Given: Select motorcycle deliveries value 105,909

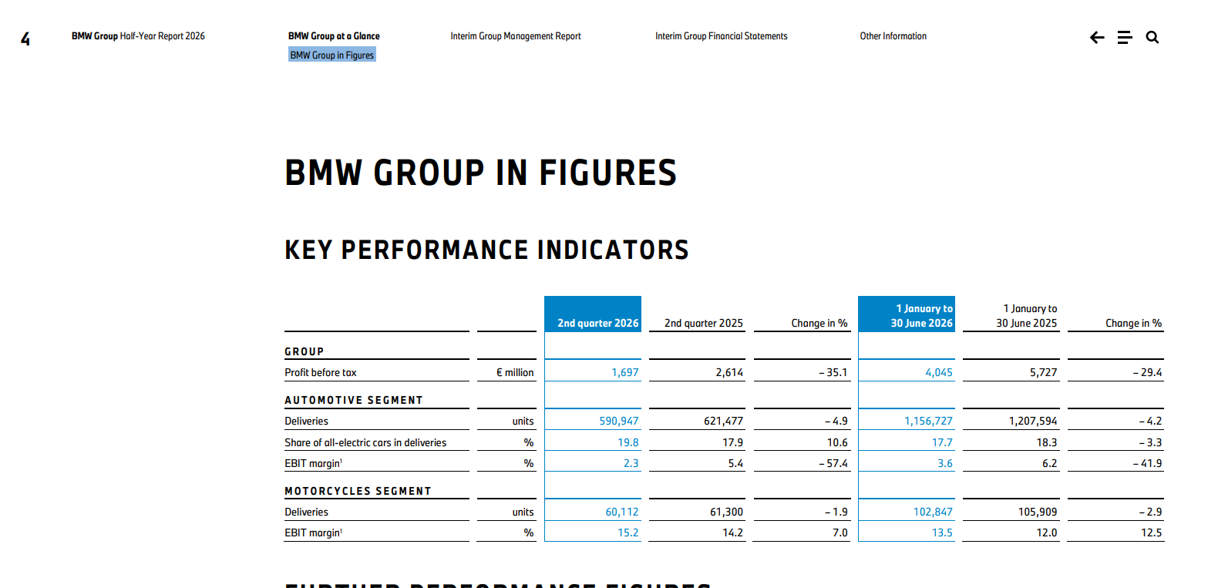Looking at the screenshot, I should (1037, 512).
